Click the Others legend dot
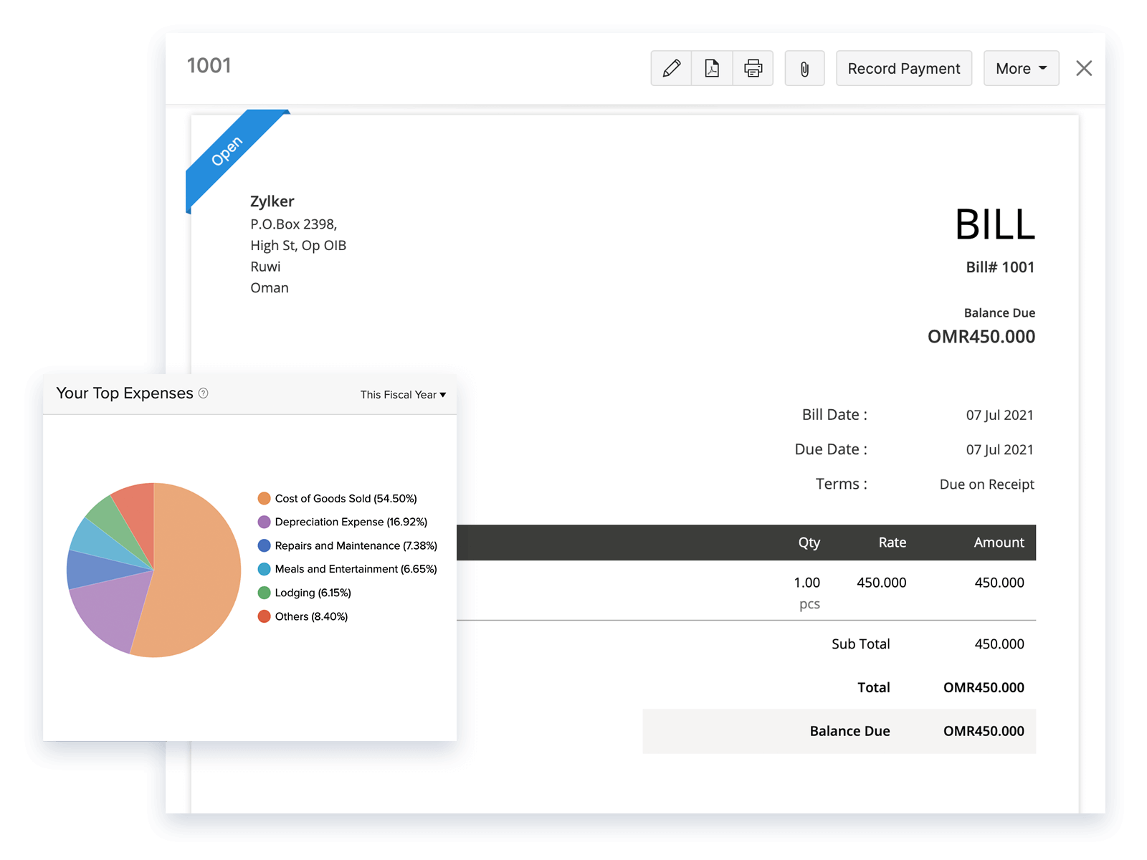Screen dimensions: 1147x860 point(264,616)
